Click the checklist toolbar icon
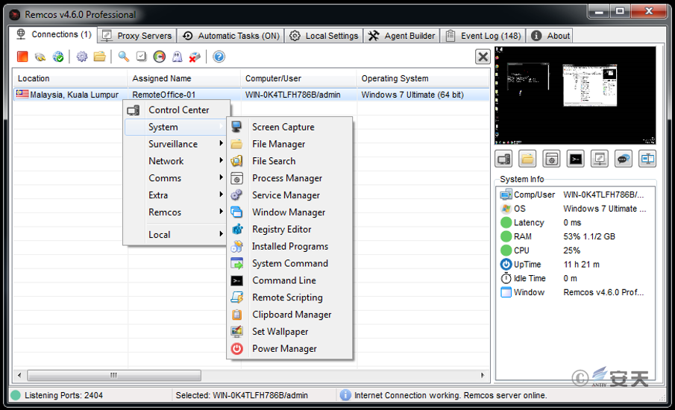The height and width of the screenshot is (410, 675). coord(141,57)
